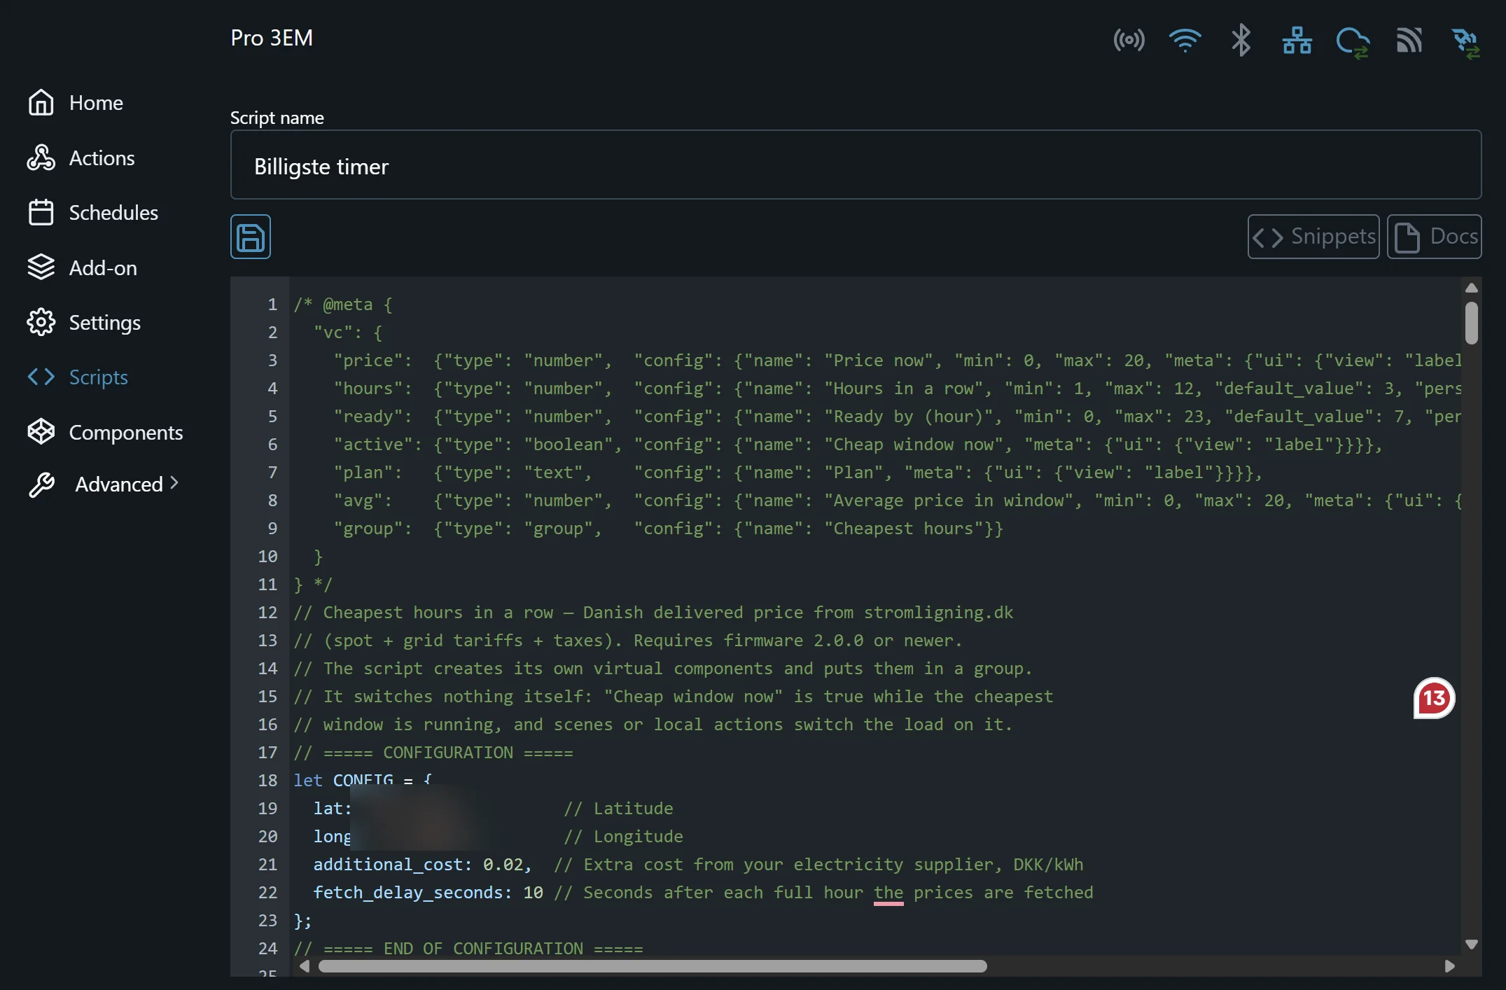
Task: Click the fetch_delay_seconds: 10 line
Action: [x=703, y=893]
